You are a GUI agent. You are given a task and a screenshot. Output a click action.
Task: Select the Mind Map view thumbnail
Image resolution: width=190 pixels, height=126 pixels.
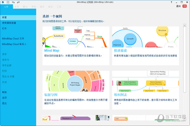pyautogui.click(x=76, y=37)
